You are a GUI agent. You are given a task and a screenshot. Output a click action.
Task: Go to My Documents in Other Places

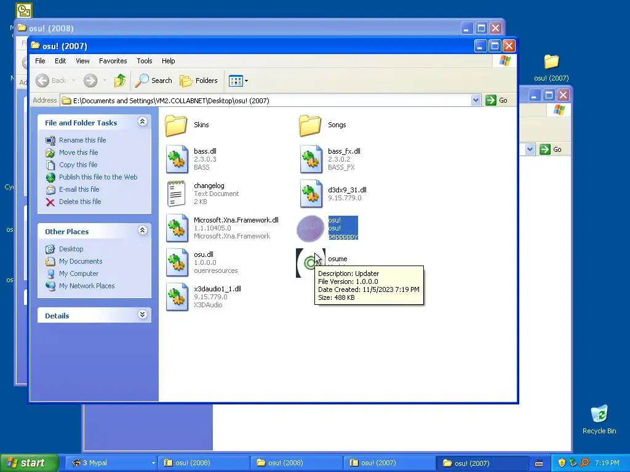pyautogui.click(x=74, y=261)
